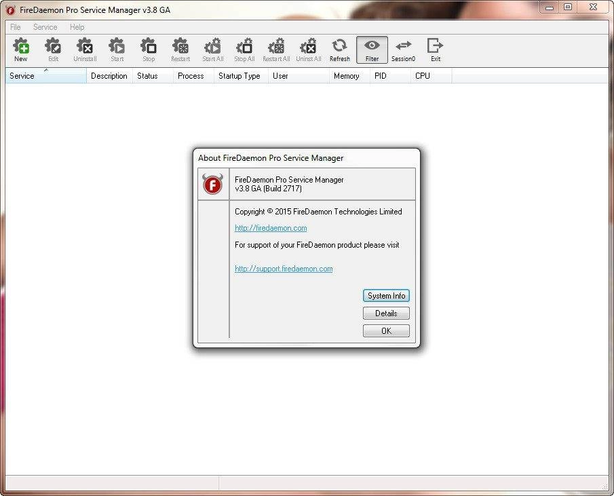614x496 pixels.
Task: Open the http://firedaemon.com link
Action: 271,228
